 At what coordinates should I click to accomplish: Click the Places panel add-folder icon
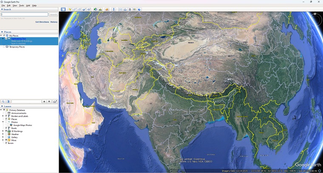[55, 101]
